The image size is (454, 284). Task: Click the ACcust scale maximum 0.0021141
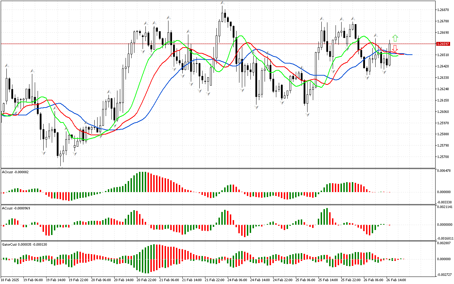tap(445, 207)
